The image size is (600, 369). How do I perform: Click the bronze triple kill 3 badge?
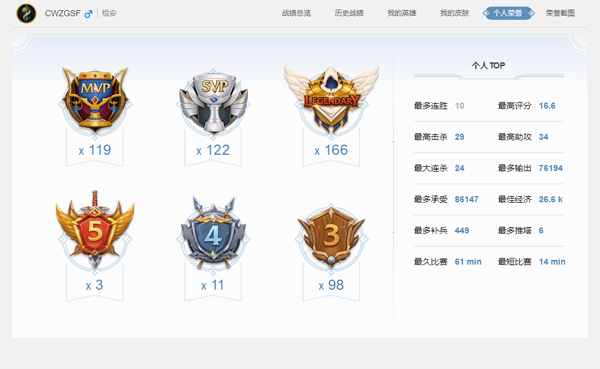[x=331, y=235]
